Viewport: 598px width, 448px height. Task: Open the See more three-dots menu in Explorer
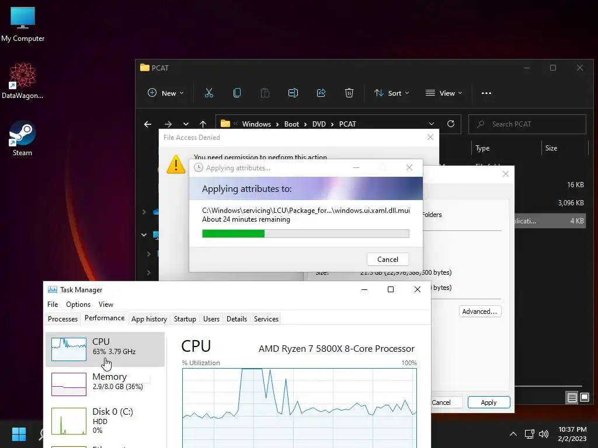click(x=486, y=93)
